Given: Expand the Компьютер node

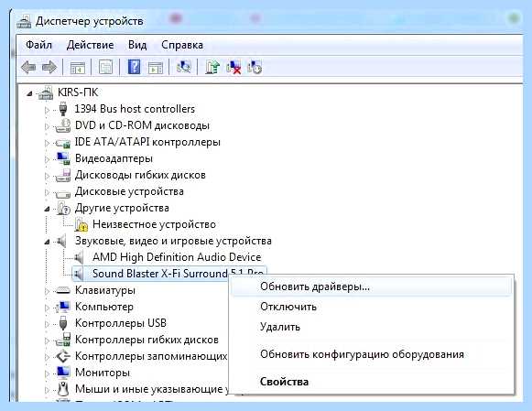Looking at the screenshot, I should click(x=47, y=308).
